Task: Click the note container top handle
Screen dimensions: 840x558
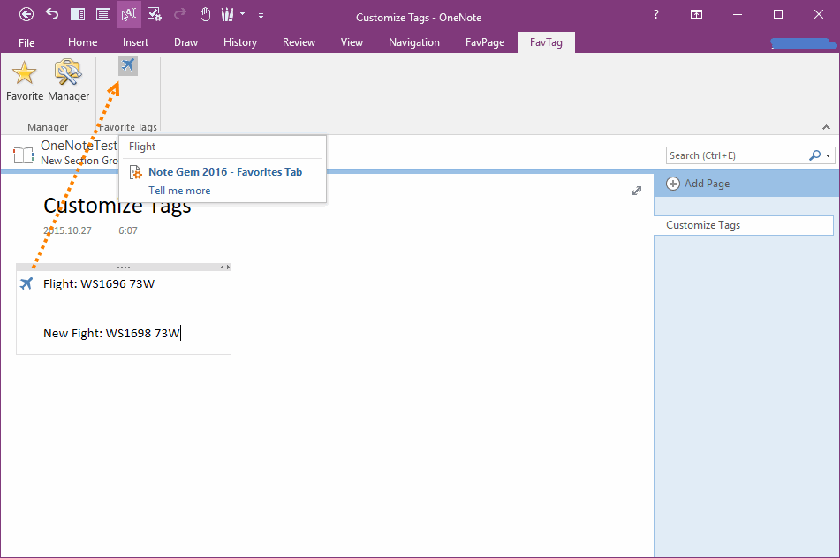Action: tap(124, 267)
